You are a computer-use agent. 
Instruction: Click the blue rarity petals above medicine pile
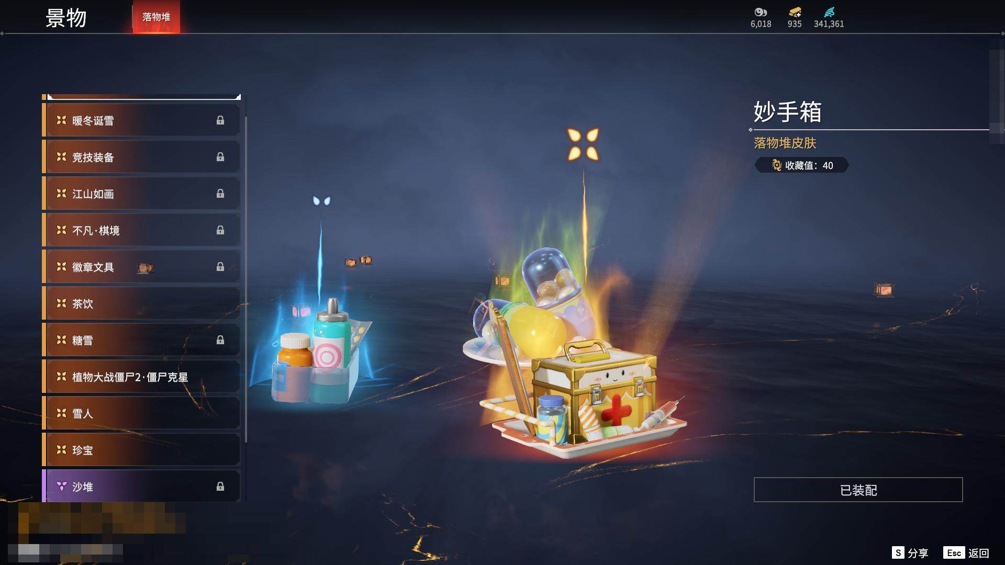321,201
